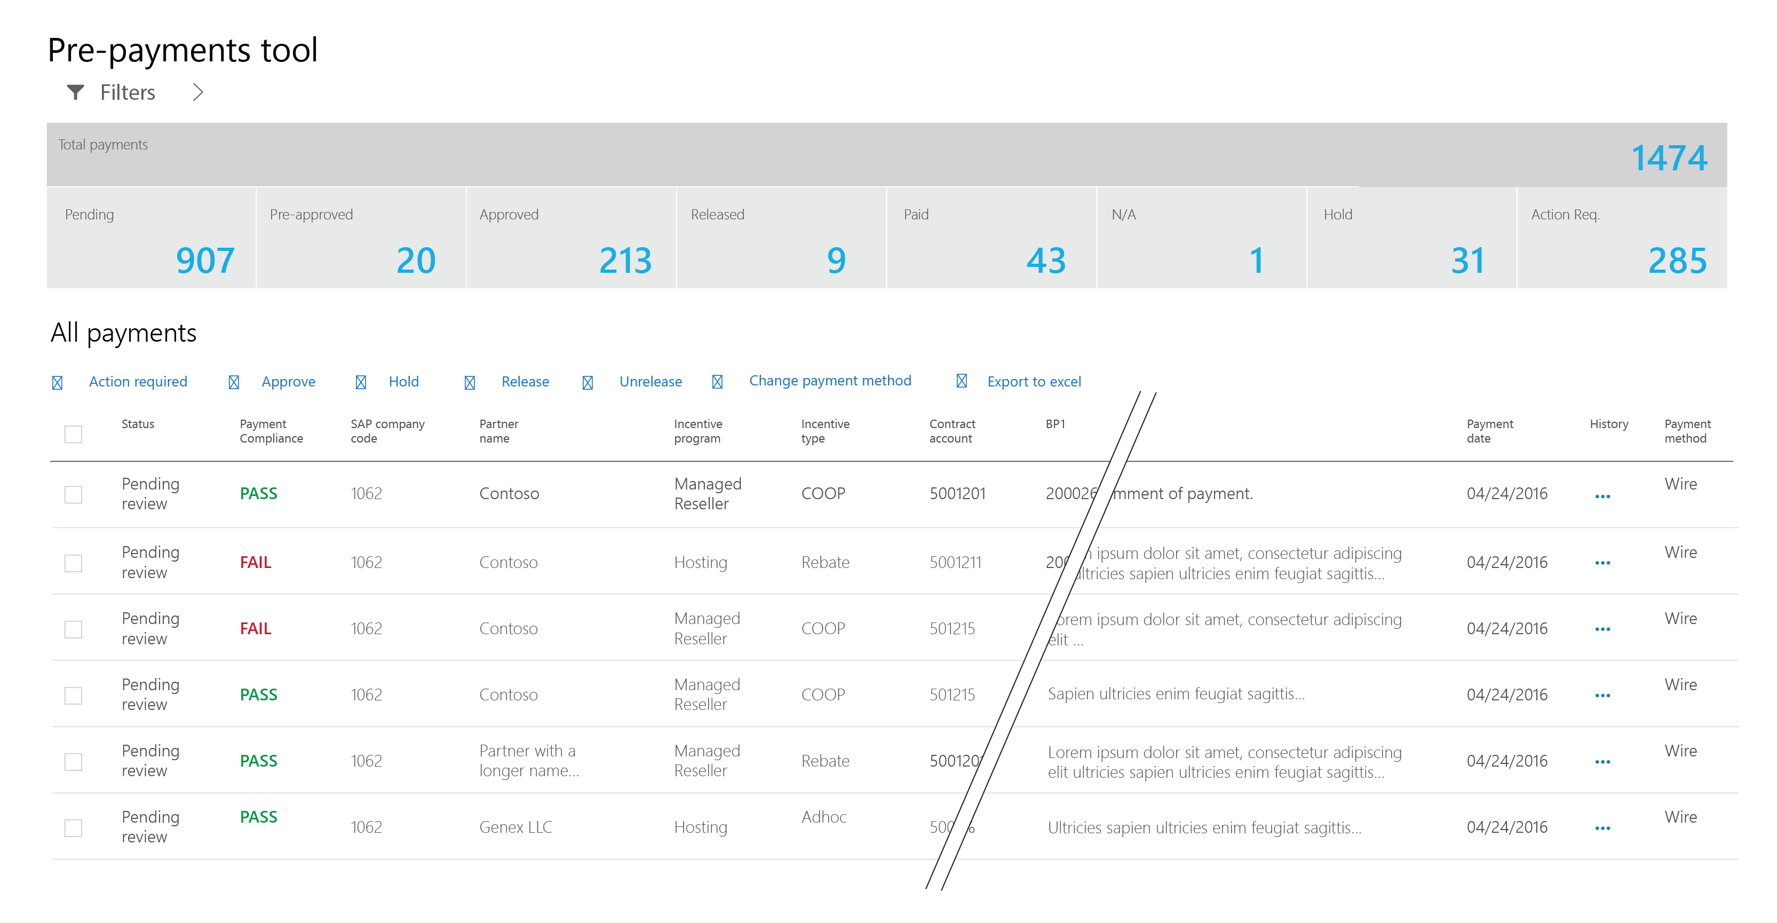
Task: Click the Action required icon
Action: click(x=57, y=381)
